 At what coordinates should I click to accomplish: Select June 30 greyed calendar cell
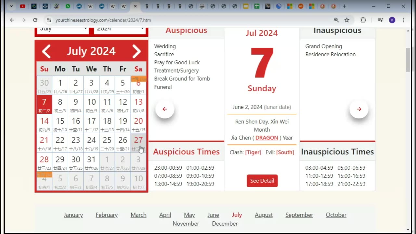pyautogui.click(x=44, y=85)
